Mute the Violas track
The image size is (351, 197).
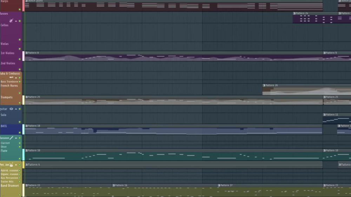click(20, 49)
